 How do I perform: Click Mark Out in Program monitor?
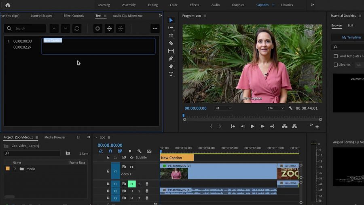220,126
